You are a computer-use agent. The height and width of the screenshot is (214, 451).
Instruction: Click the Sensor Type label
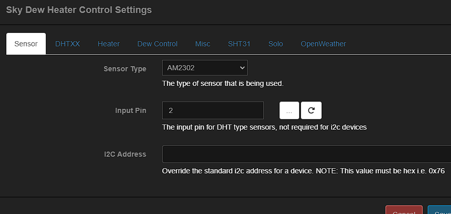[x=125, y=69]
